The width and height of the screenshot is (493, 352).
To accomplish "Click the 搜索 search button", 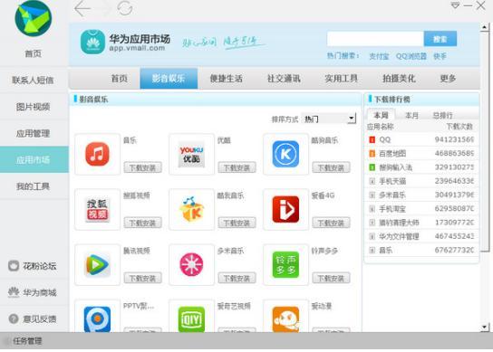I will click(440, 39).
